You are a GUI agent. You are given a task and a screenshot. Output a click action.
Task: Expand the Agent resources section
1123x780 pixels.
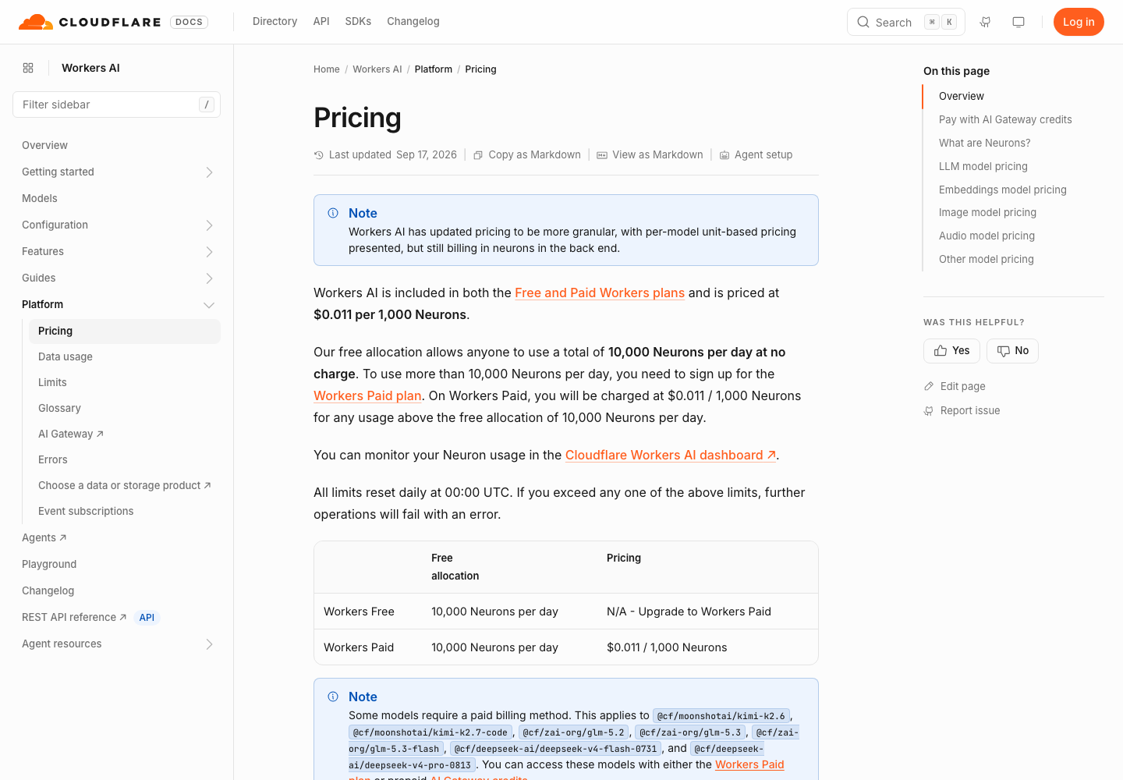[209, 644]
